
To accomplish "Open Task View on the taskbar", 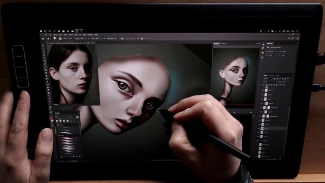I will point(50,32).
